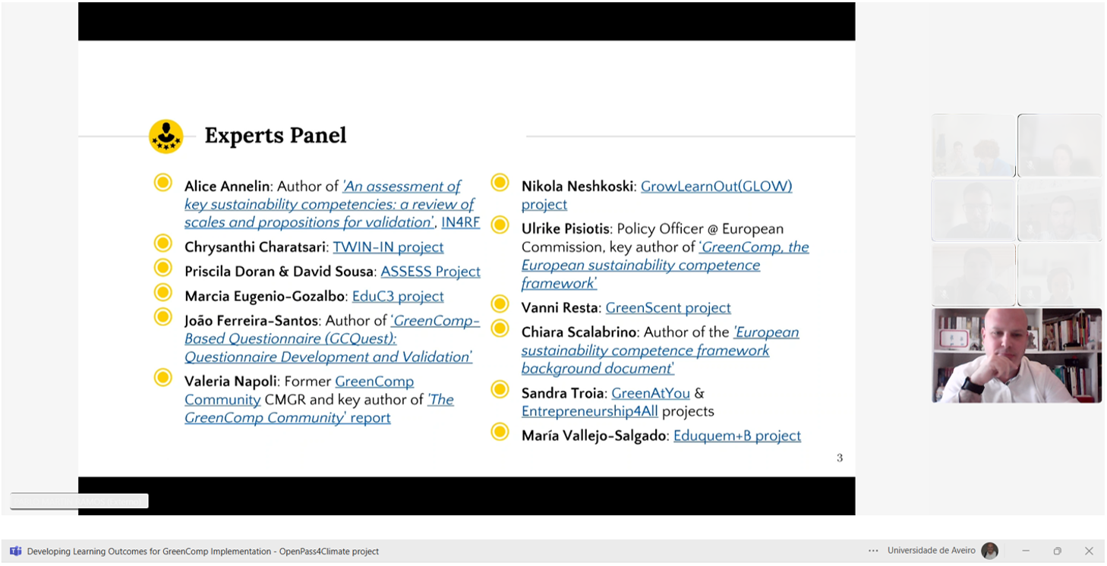The image size is (1107, 566).
Task: Open the TWIN-IN project link
Action: click(x=388, y=247)
